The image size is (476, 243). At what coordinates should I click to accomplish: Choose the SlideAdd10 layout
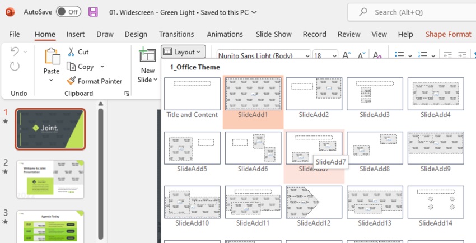click(x=192, y=206)
